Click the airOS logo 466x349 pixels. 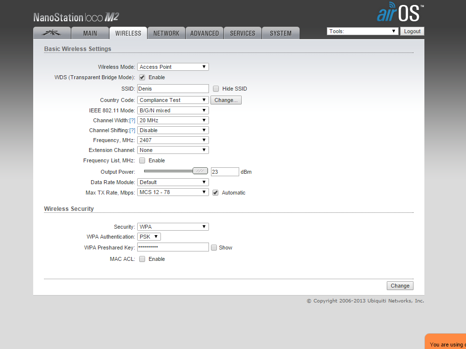point(400,12)
